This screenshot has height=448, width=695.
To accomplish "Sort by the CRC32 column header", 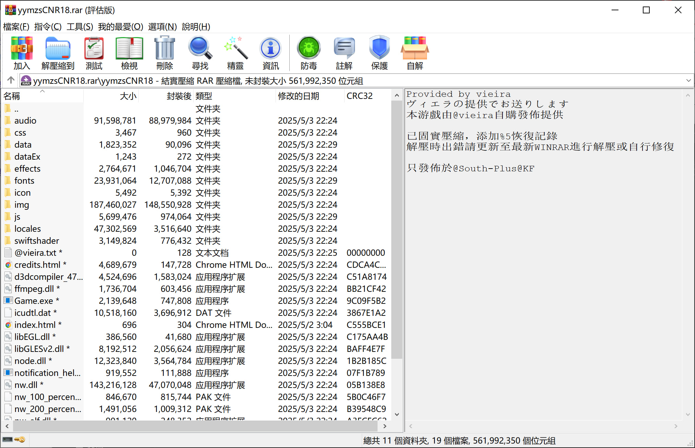I will [368, 96].
